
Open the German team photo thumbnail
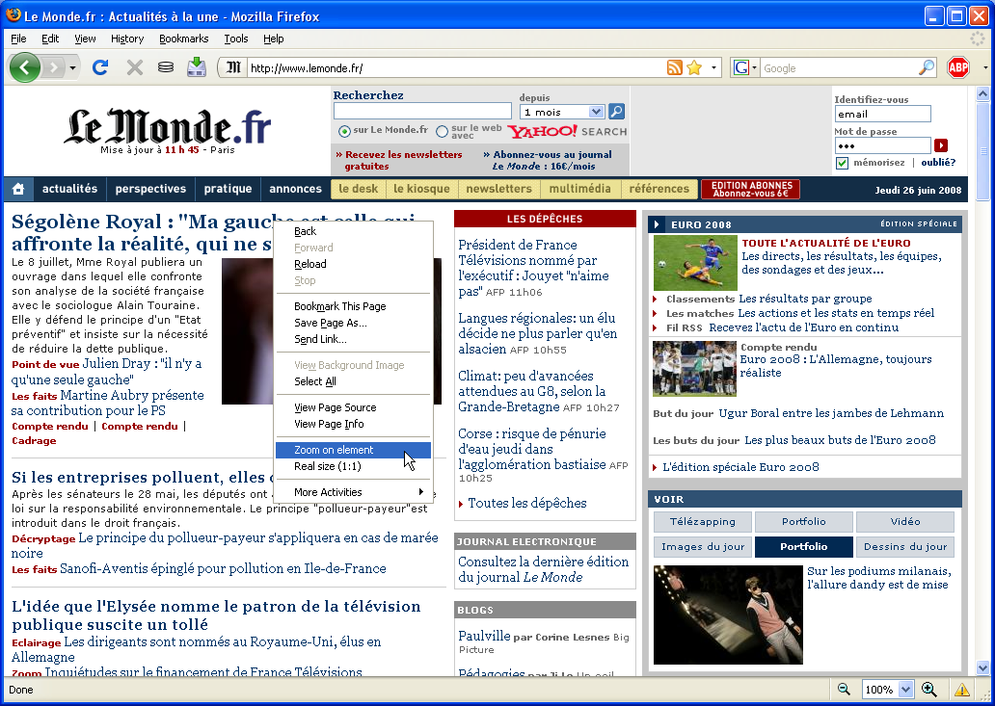coord(694,368)
